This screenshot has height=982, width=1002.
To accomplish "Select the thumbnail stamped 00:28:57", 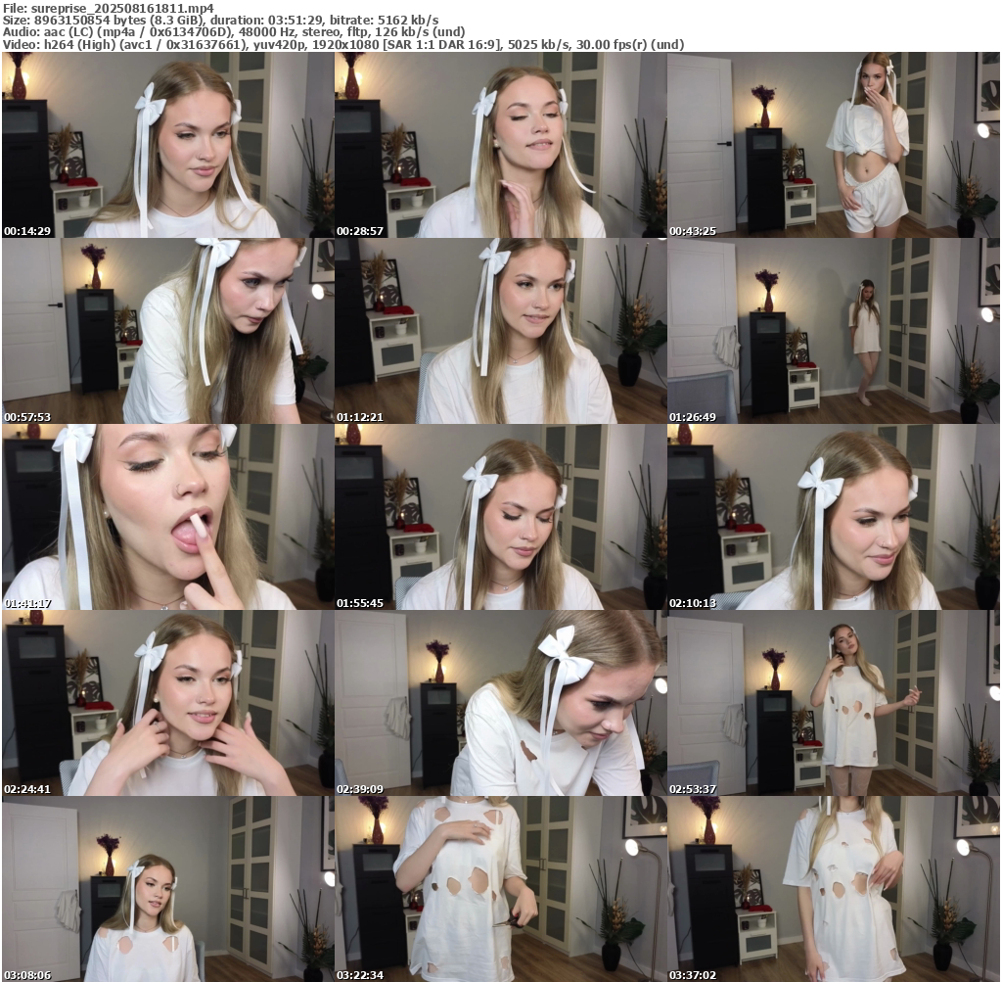I will pos(500,145).
